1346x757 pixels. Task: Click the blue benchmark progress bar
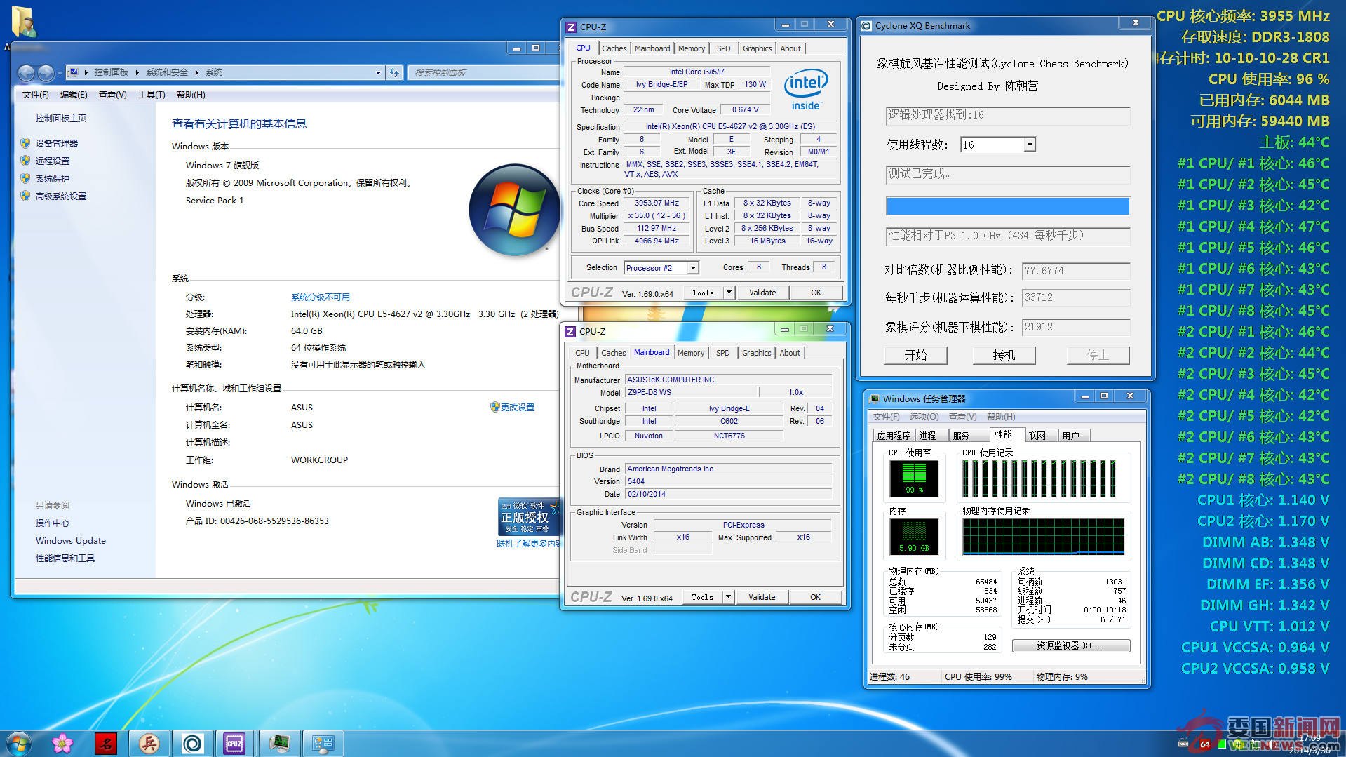[1007, 206]
